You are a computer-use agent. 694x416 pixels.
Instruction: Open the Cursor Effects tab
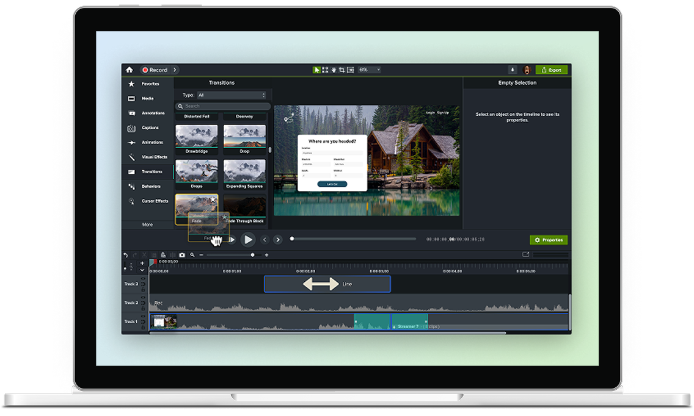pos(147,201)
